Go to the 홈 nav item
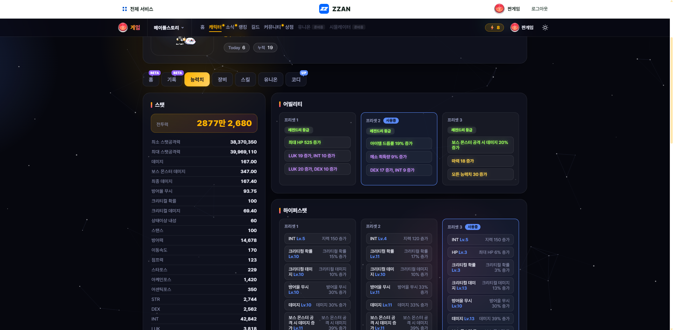 (x=202, y=27)
